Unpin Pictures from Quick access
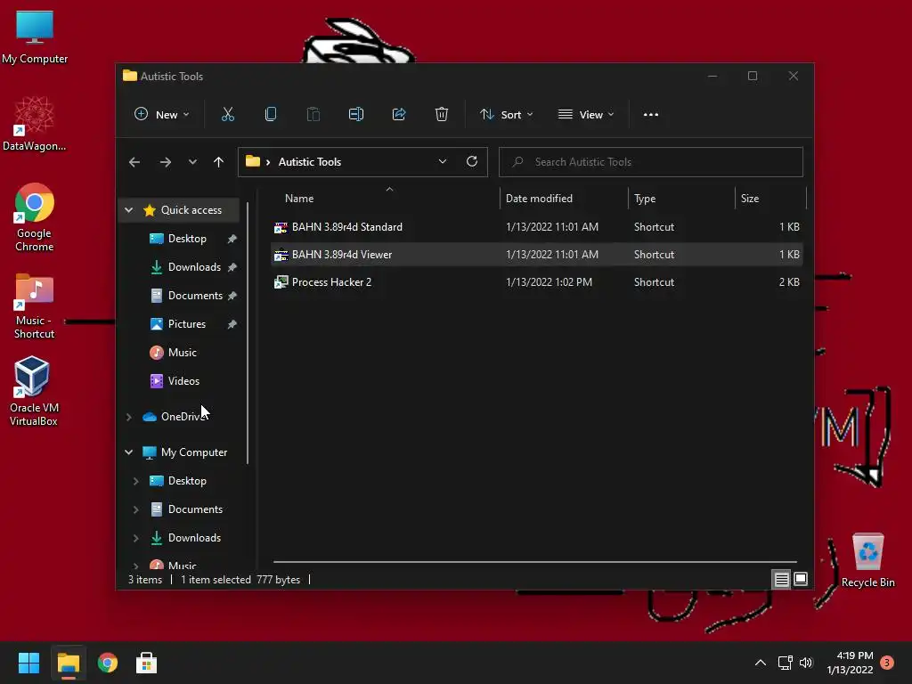The height and width of the screenshot is (684, 912). [232, 324]
